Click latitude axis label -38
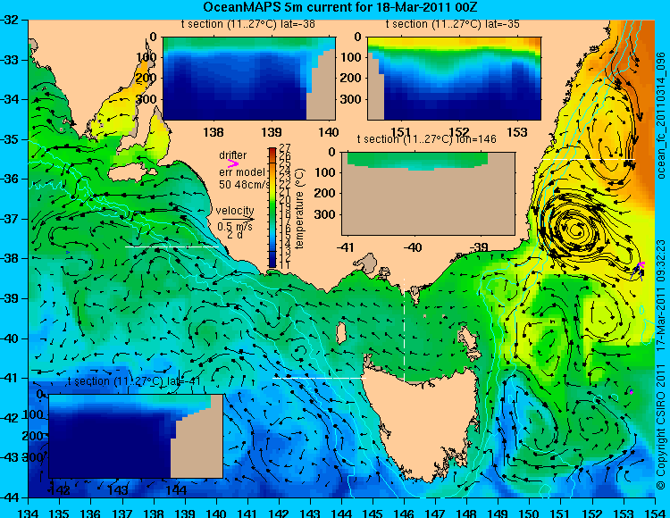 [x=10, y=259]
